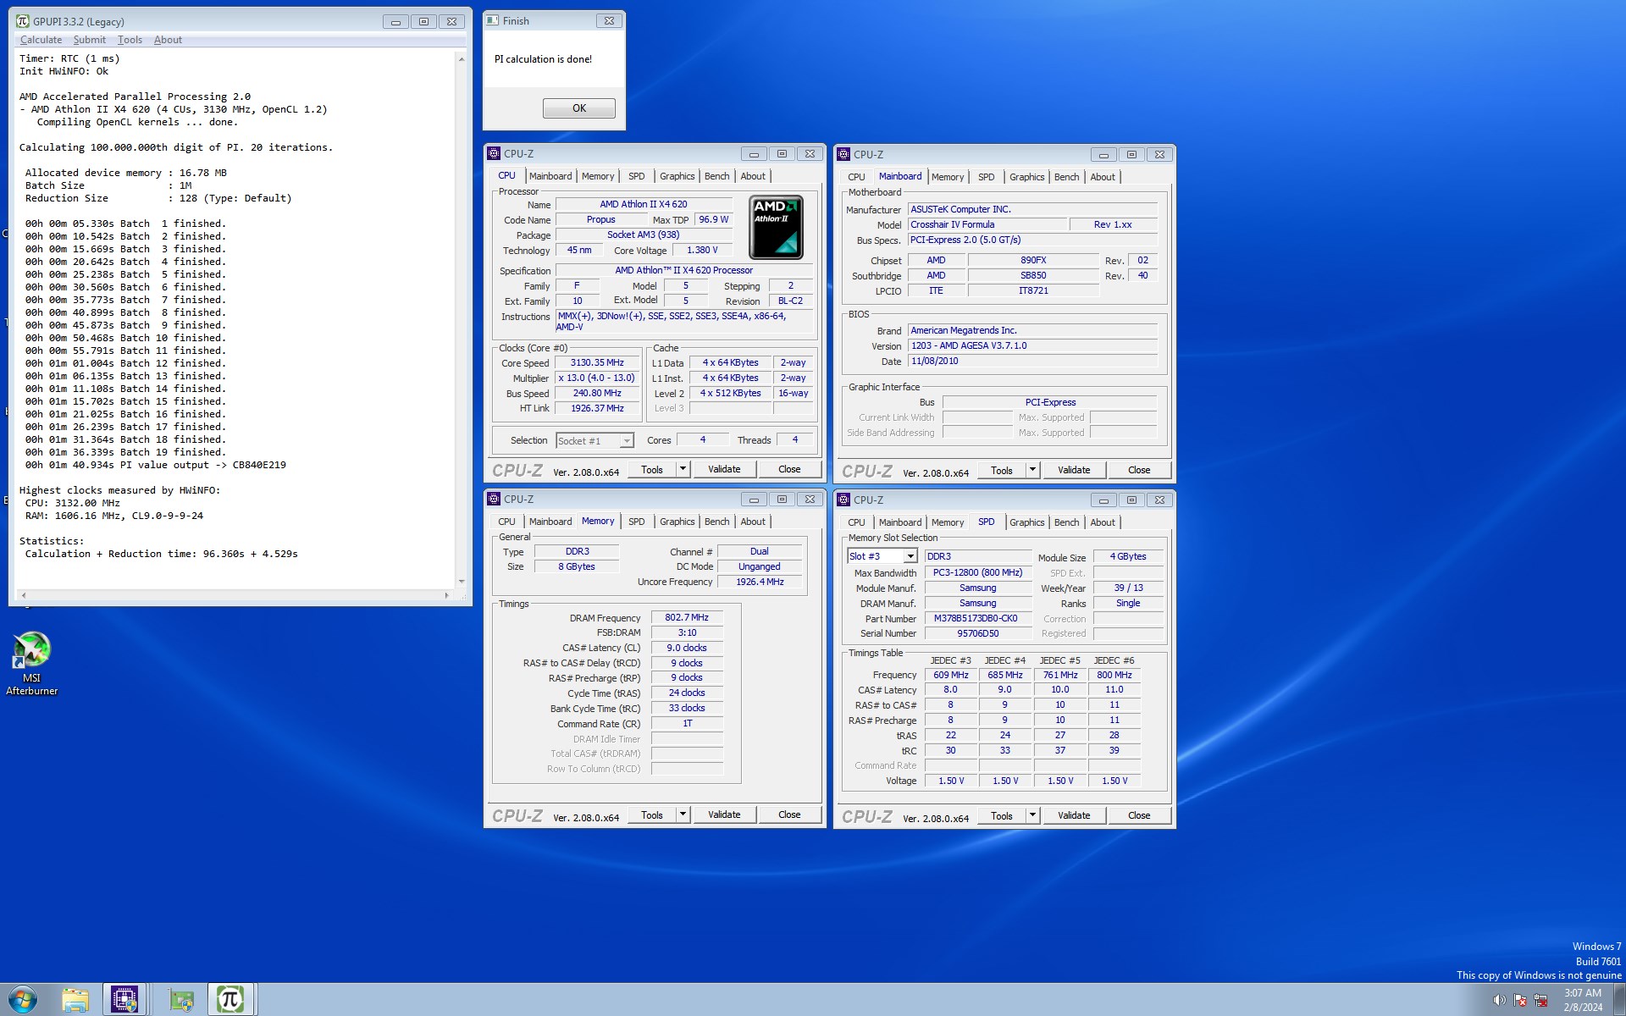Image resolution: width=1626 pixels, height=1016 pixels.
Task: Click the graphics card taskbar icon
Action: 180,1000
